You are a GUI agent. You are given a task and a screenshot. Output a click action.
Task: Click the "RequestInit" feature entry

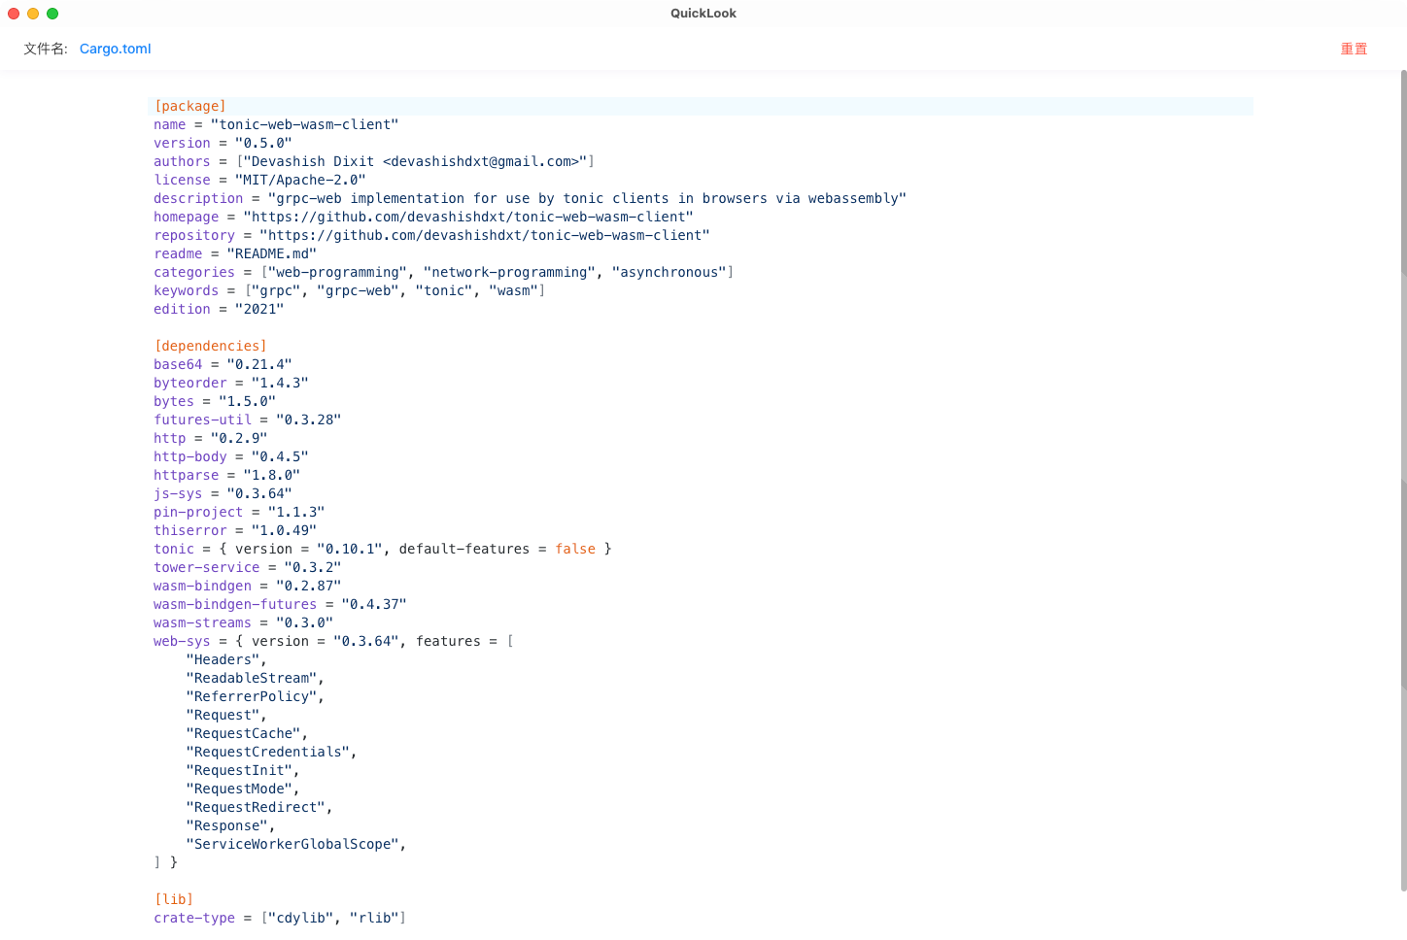243,771
